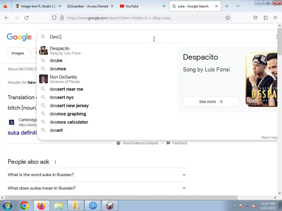Image resolution: width=282 pixels, height=211 pixels.
Task: Open the Windows Start button
Action: 7,206
